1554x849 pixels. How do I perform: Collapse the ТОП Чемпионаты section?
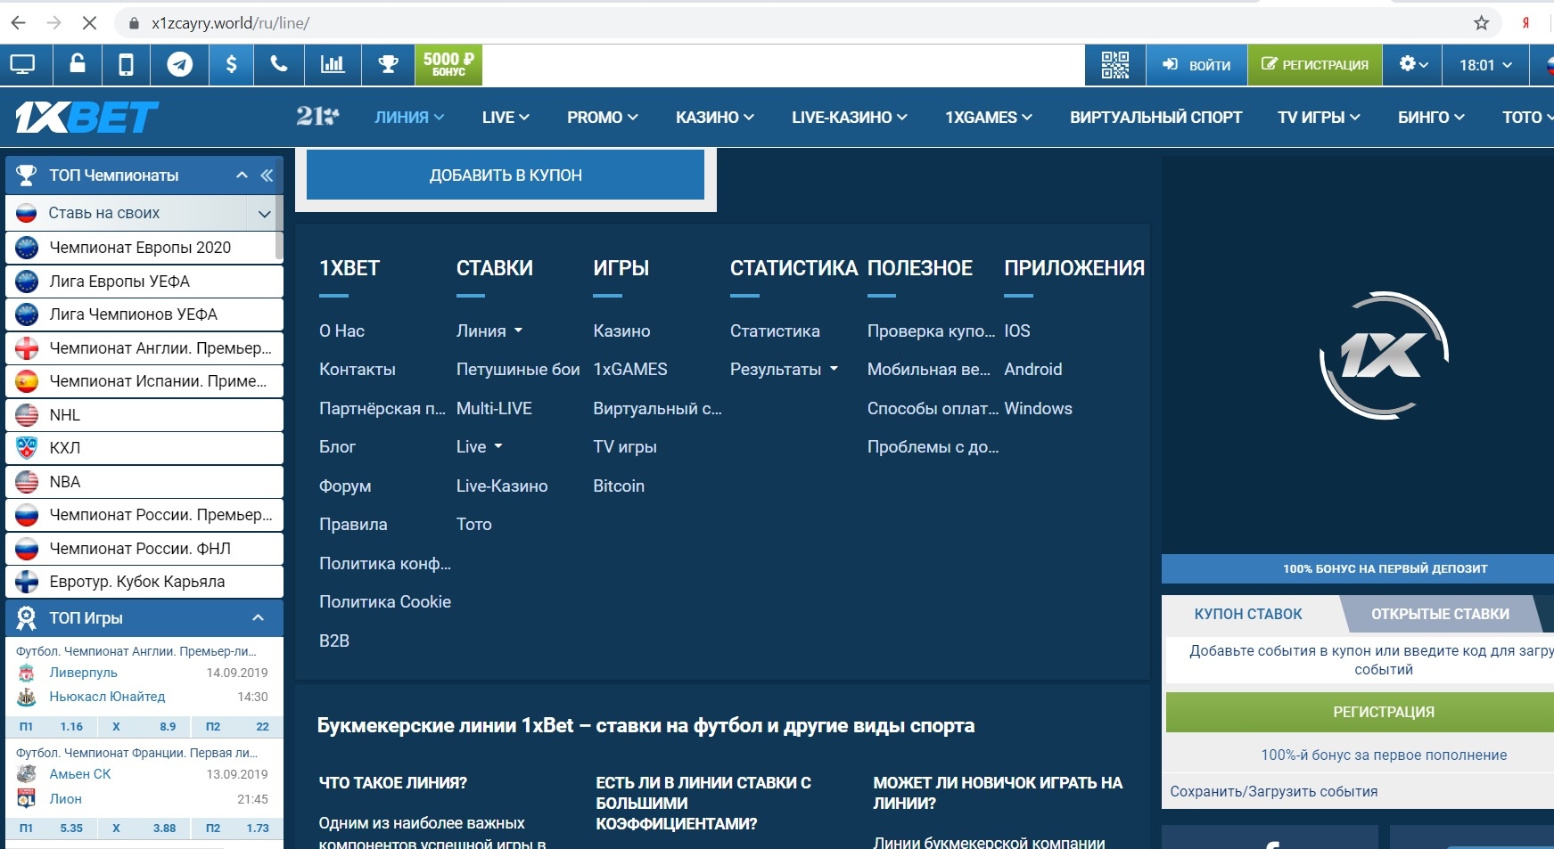click(242, 176)
